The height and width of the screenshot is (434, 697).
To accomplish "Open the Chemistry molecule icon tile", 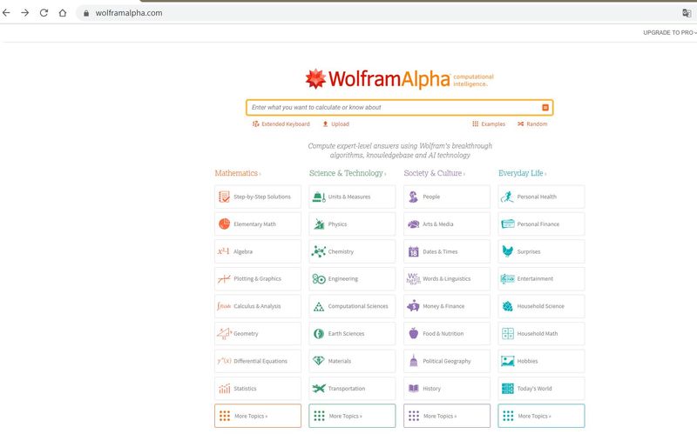I will 319,251.
